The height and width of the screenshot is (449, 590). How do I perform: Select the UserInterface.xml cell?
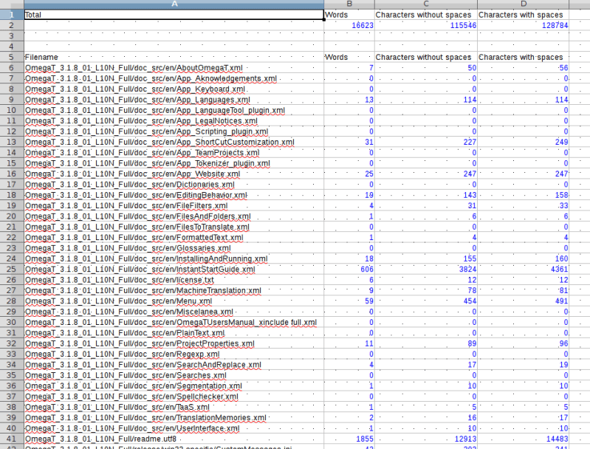coord(174,428)
